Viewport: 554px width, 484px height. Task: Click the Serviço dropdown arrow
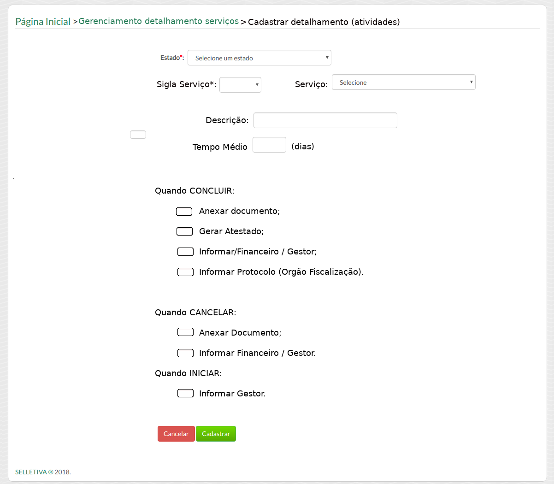pyautogui.click(x=471, y=82)
